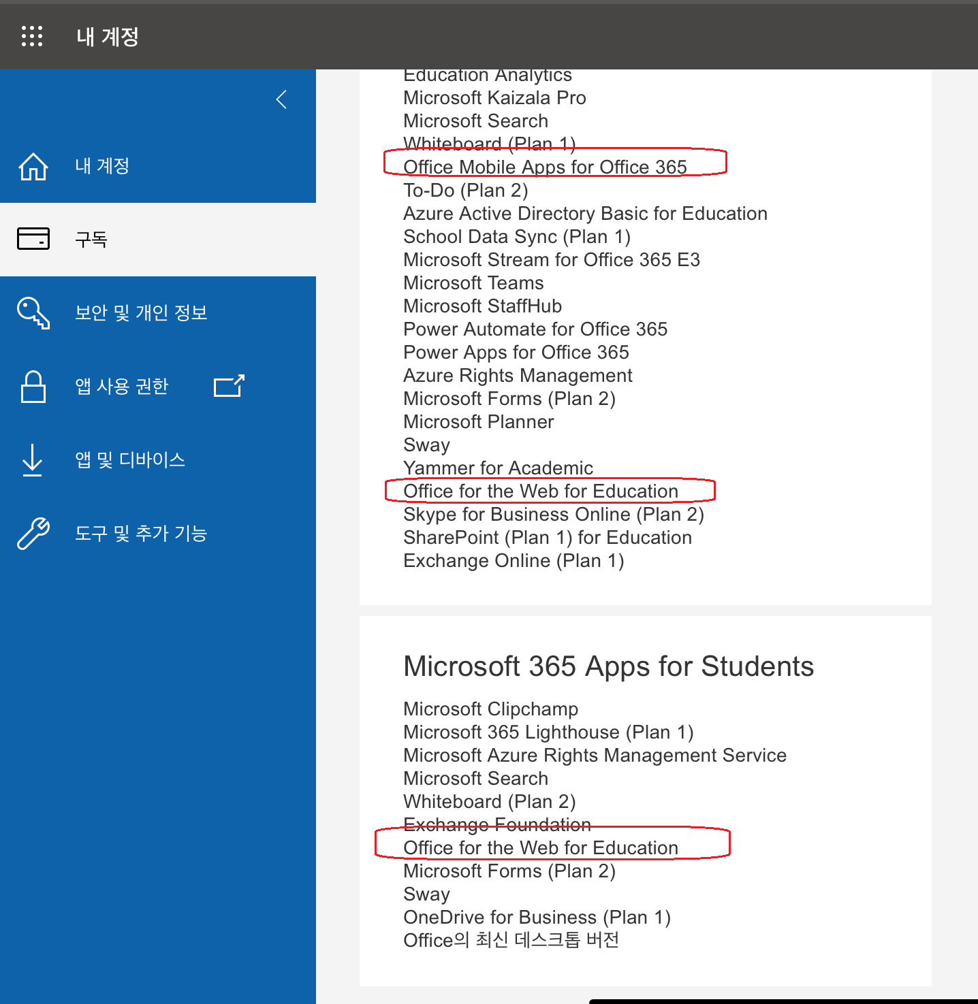
Task: Click Office의 최신 데스크톱 버전 entry
Action: pyautogui.click(x=511, y=940)
